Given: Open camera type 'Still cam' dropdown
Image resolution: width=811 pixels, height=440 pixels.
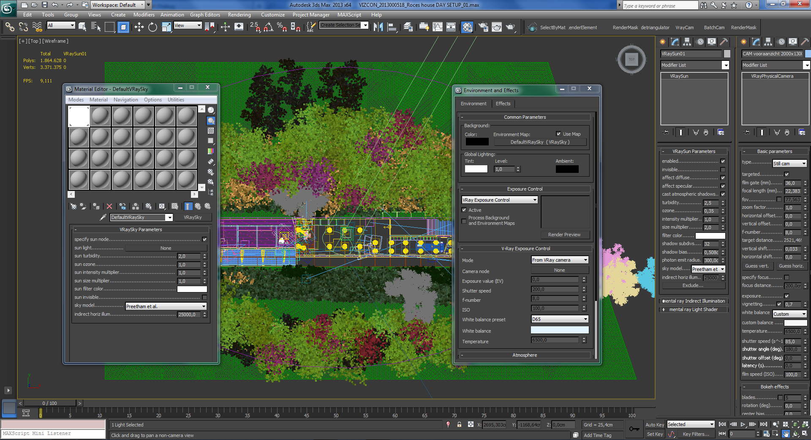Looking at the screenshot, I should tap(789, 164).
